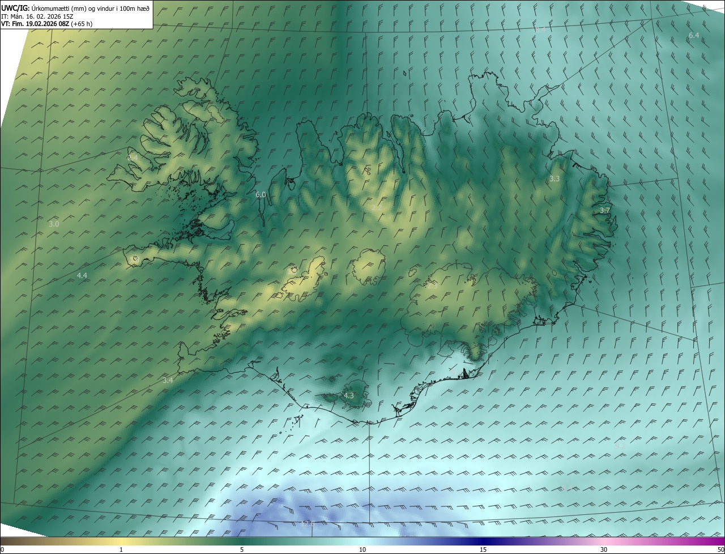725x554 pixels.
Task: Click the 10 tick label on the color scale
Action: tap(362, 549)
